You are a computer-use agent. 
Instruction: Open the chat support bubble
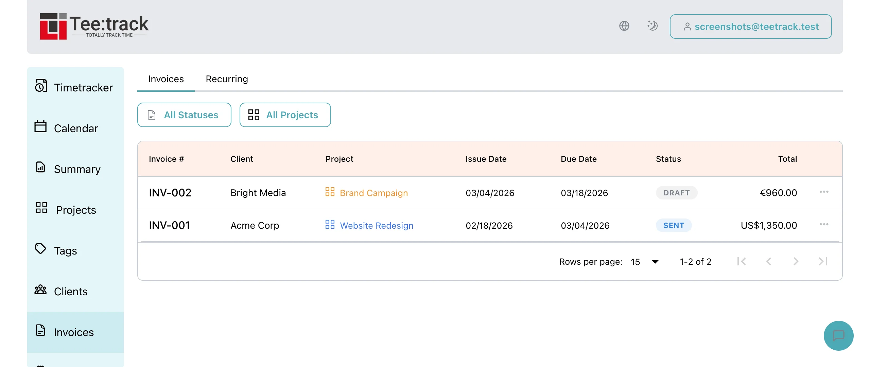838,336
